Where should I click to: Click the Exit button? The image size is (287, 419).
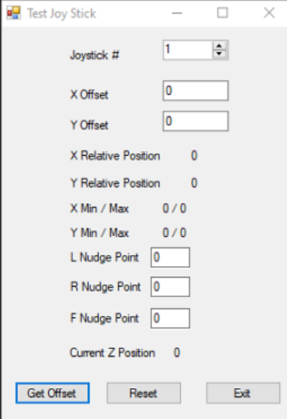[x=243, y=393]
